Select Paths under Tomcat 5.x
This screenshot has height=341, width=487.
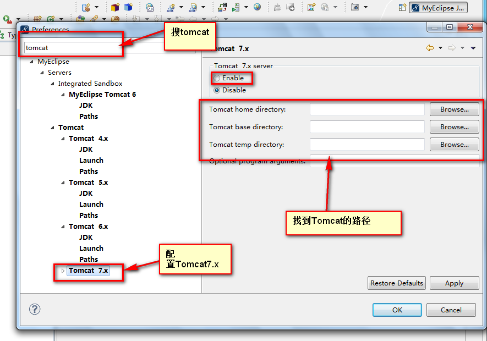tap(89, 215)
